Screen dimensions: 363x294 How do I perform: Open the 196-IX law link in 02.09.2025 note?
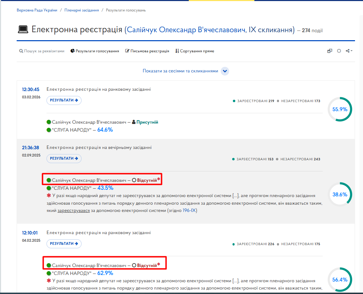pos(189,211)
